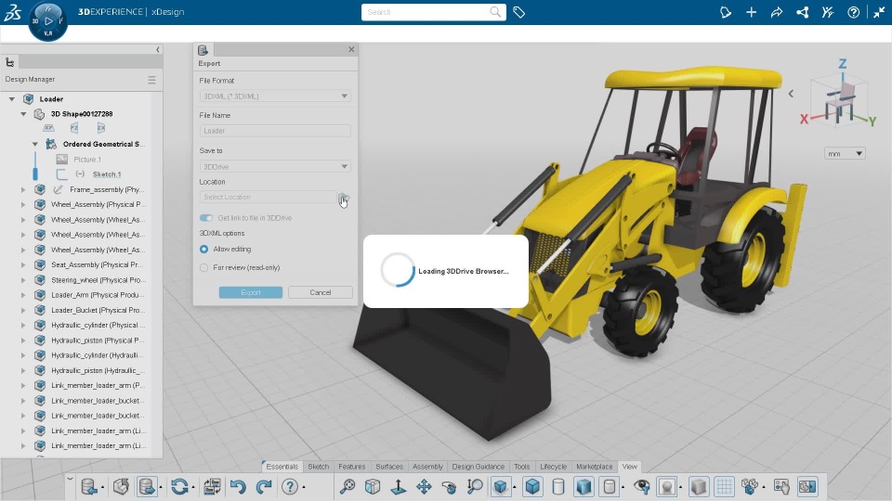Expand the Loader_Bucket node
The height and width of the screenshot is (501, 892).
(23, 310)
